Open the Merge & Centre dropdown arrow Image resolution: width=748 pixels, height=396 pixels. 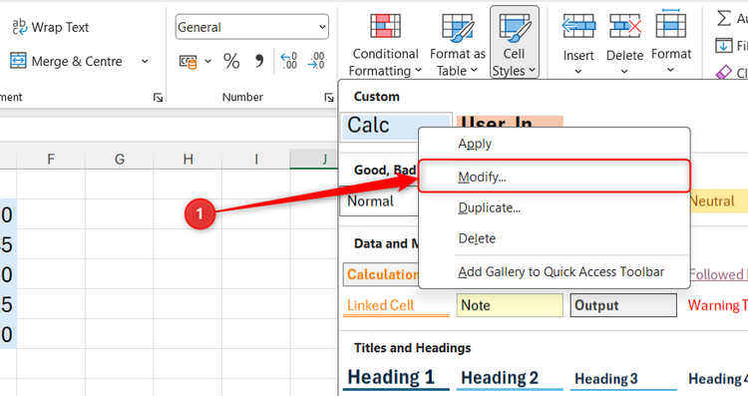tap(145, 61)
